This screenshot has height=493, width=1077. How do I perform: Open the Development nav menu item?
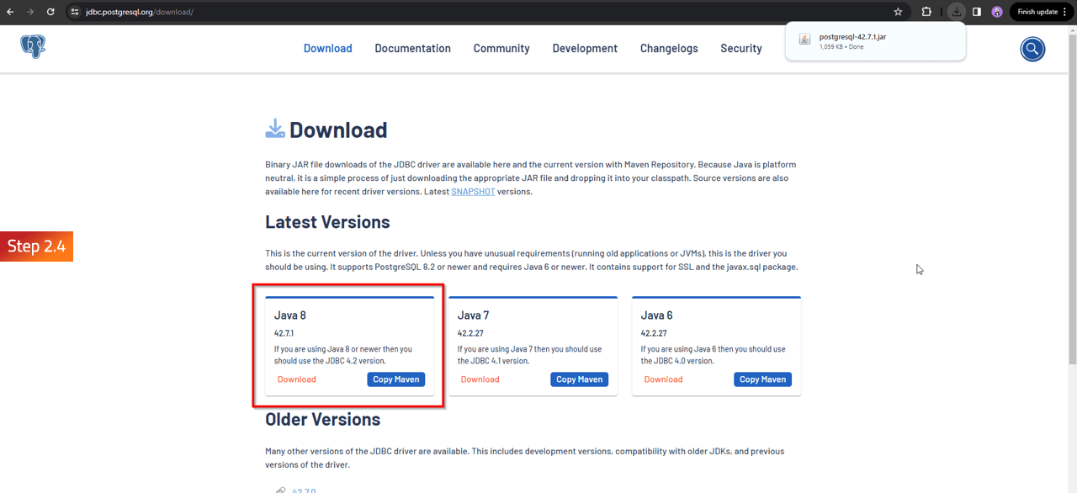[x=585, y=48]
